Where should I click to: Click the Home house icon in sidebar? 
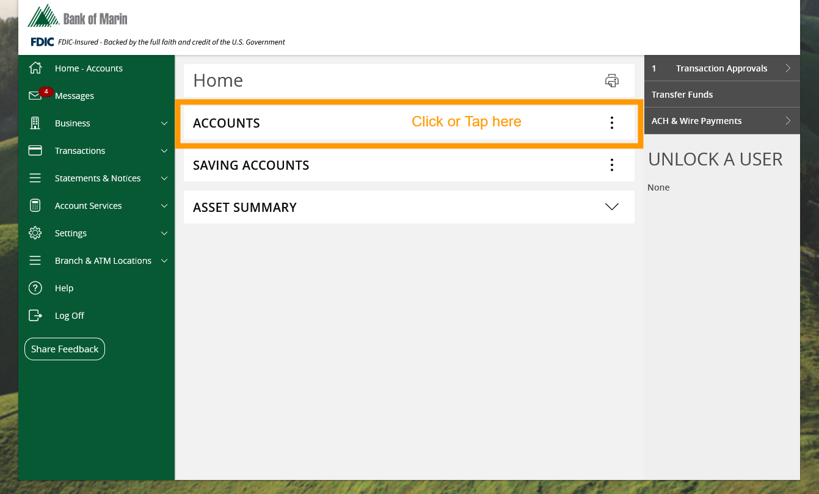tap(35, 68)
